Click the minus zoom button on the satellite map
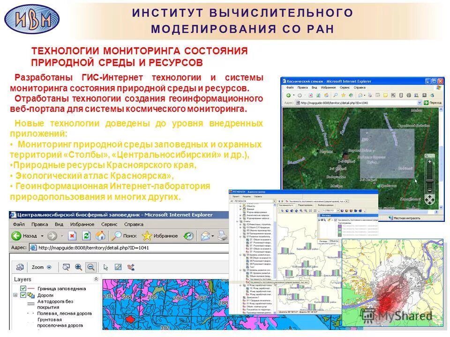Image resolution: width=450 pixels, height=337 pixels. click(430, 190)
